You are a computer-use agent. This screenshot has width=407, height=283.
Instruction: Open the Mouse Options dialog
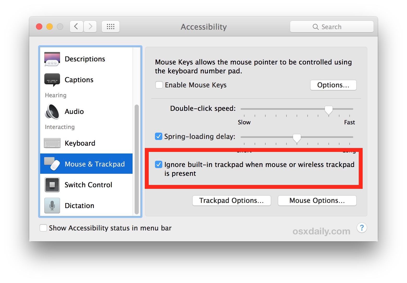[317, 200]
